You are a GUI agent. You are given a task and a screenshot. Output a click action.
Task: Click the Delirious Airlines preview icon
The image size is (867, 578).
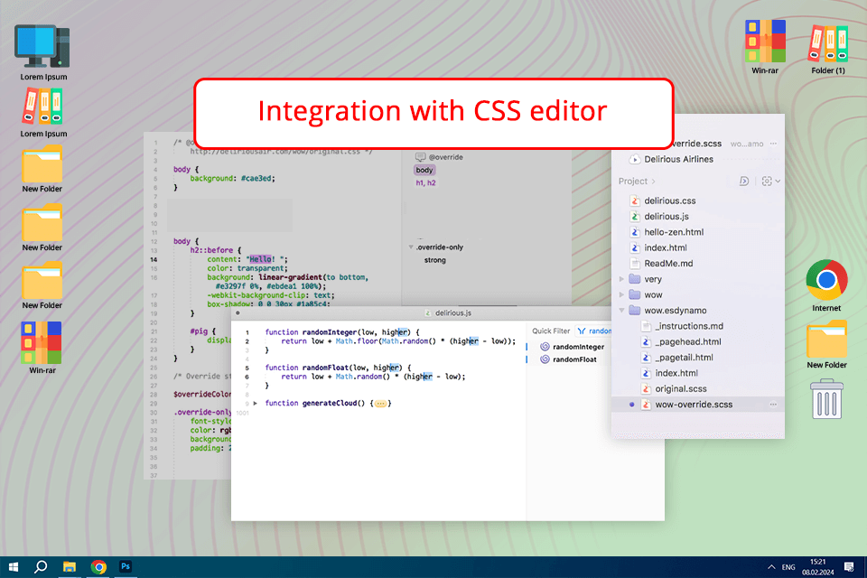coord(634,159)
